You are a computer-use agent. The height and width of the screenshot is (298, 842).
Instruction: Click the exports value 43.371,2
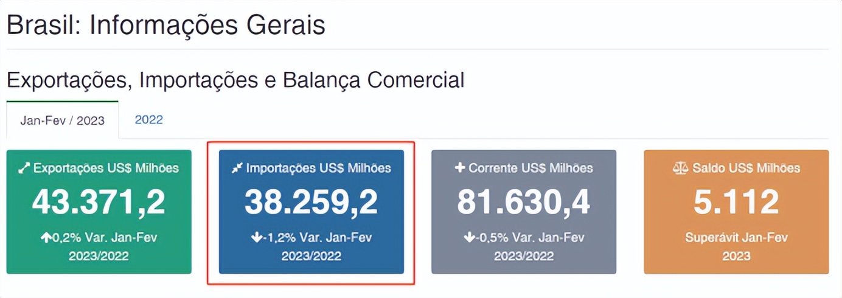[99, 203]
